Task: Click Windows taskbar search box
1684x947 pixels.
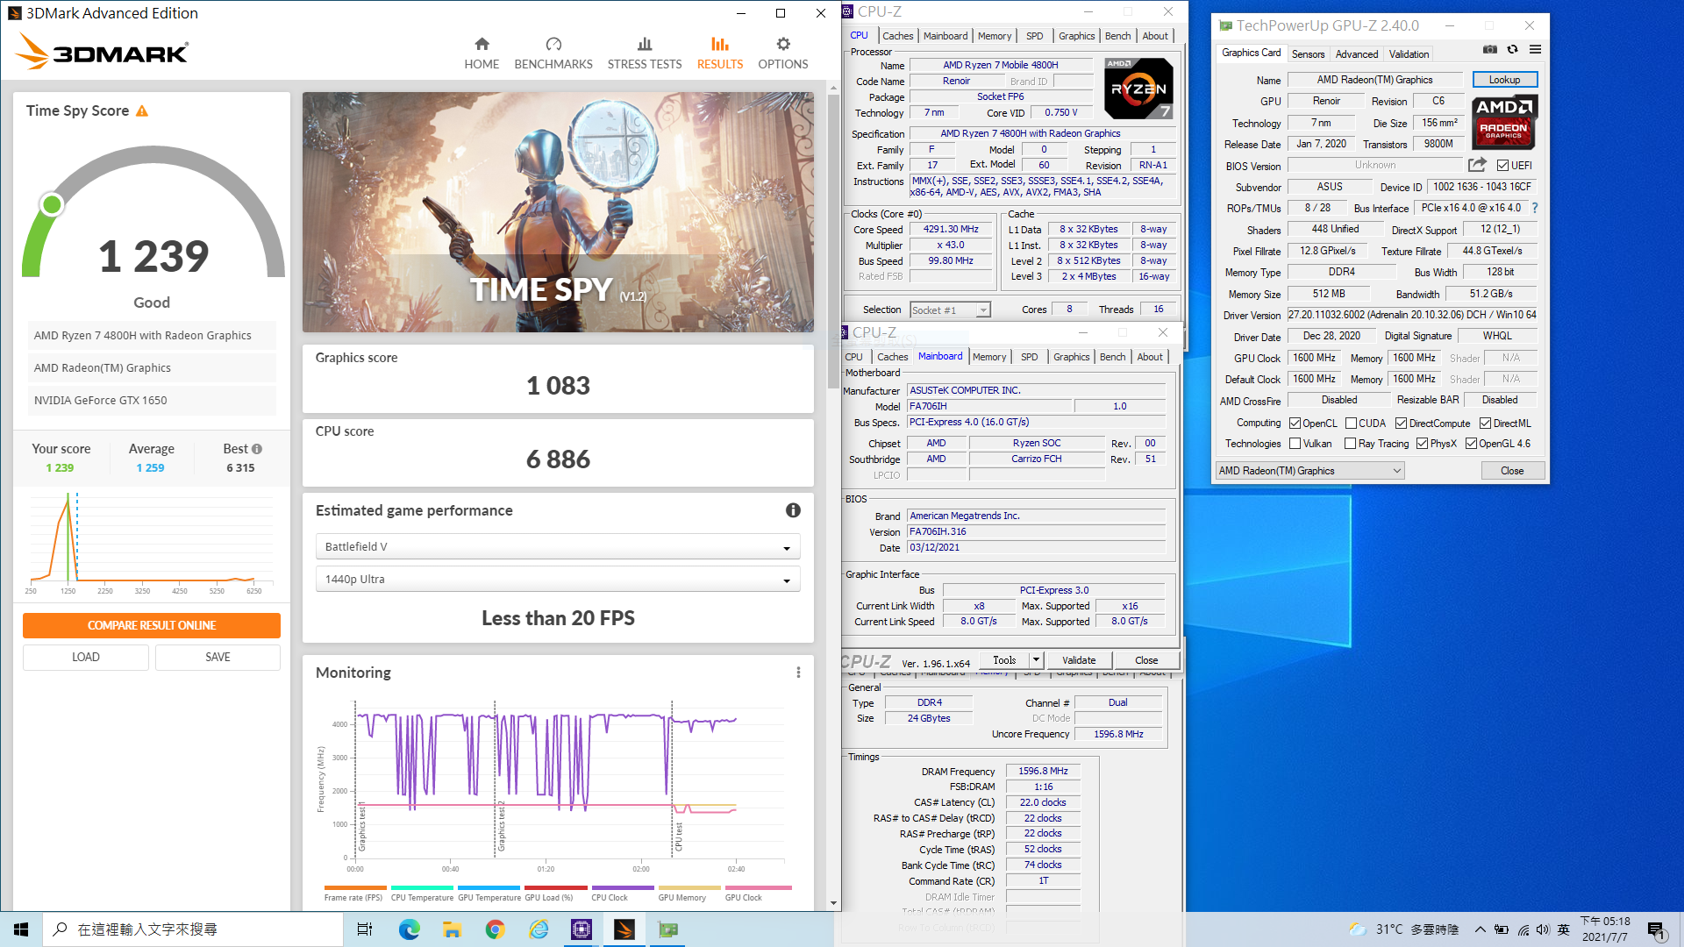Action: (193, 929)
